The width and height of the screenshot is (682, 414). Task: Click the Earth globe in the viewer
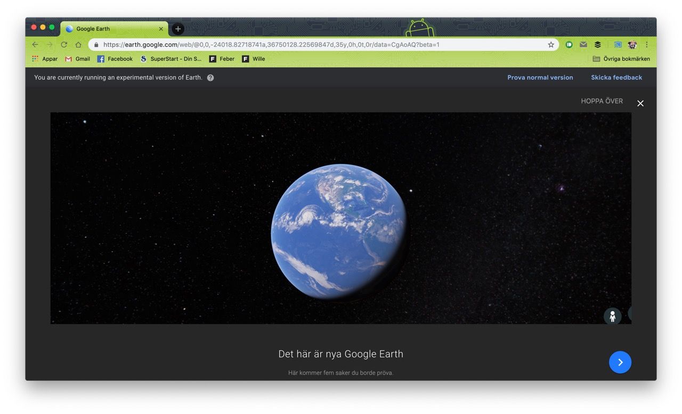[339, 231]
